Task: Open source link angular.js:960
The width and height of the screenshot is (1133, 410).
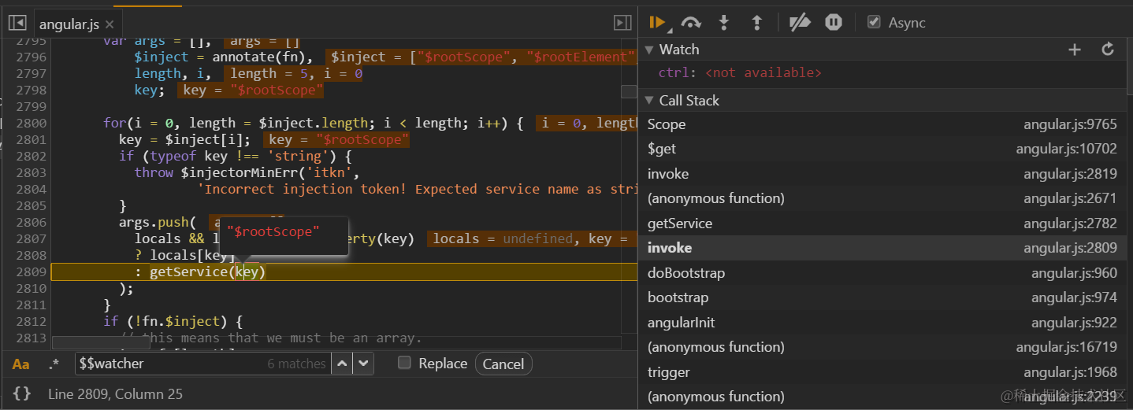Action: (x=1074, y=273)
